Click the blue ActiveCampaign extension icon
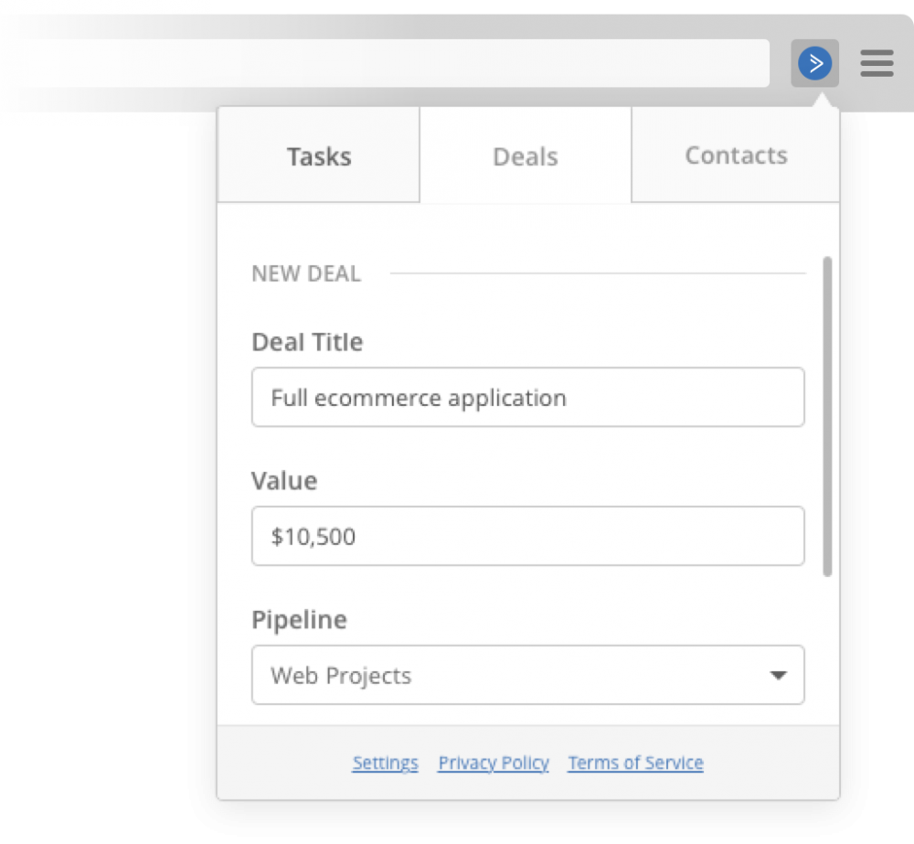This screenshot has width=914, height=844. click(x=814, y=63)
